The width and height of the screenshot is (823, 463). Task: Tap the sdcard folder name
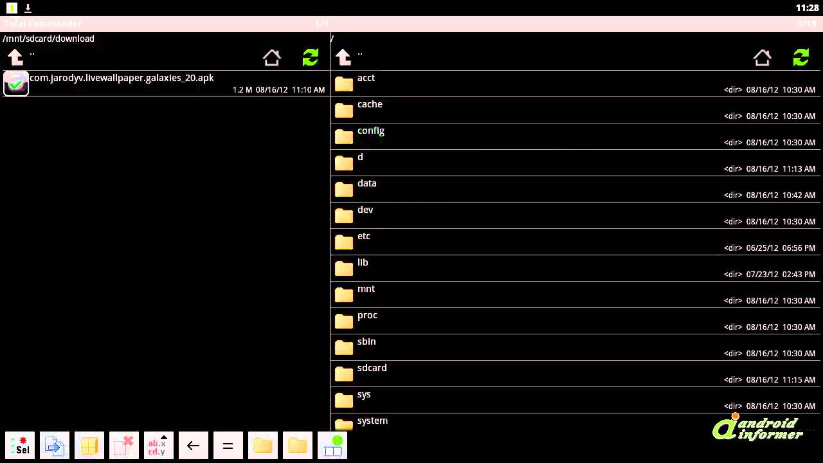tap(372, 368)
